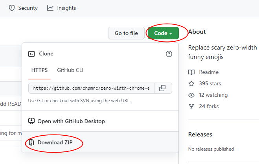Click the 'No releases published' text

point(211,149)
